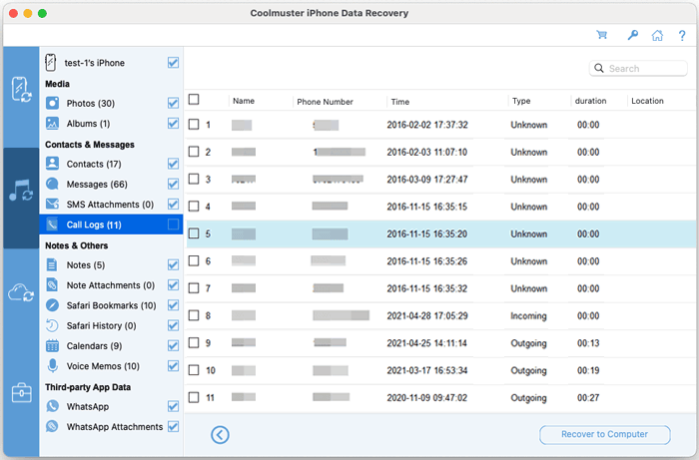Sort by Type column header
Viewport: 699px width, 460px height.
click(521, 101)
